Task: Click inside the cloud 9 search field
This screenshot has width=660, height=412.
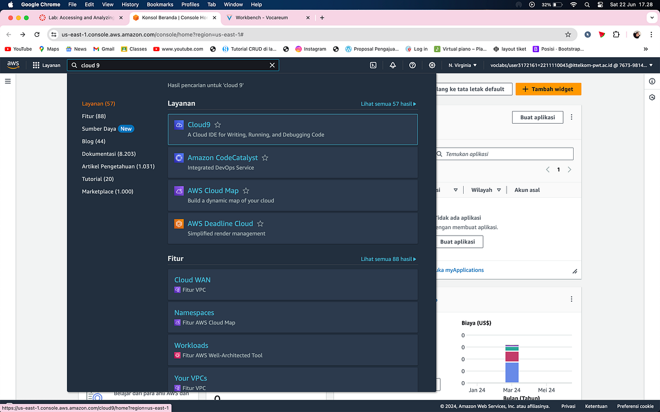Action: [165, 65]
